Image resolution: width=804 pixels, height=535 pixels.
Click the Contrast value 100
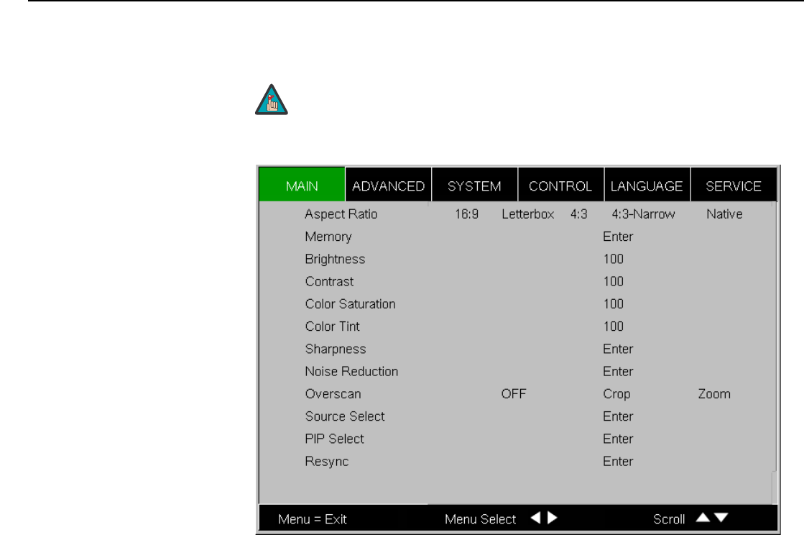614,282
